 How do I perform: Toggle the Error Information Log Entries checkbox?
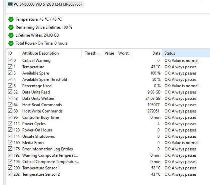pos(10,149)
